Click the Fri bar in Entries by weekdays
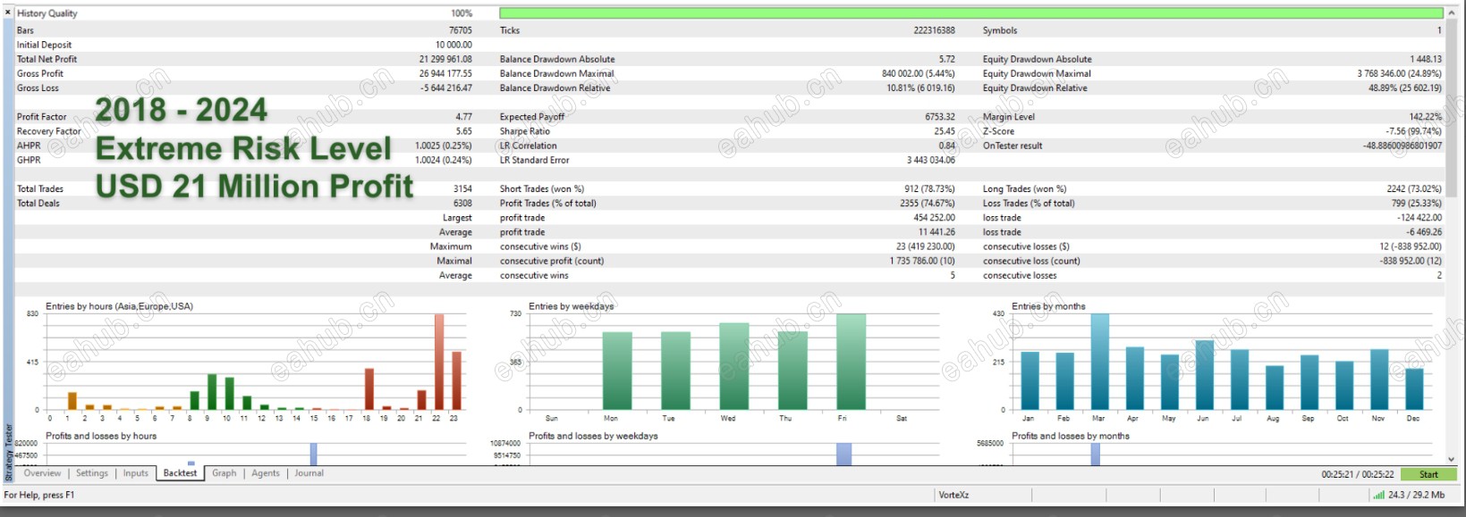1466x517 pixels. 851,362
